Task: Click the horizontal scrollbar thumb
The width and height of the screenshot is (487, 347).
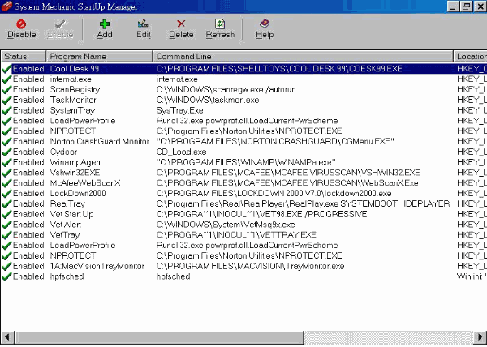Action: [x=159, y=336]
